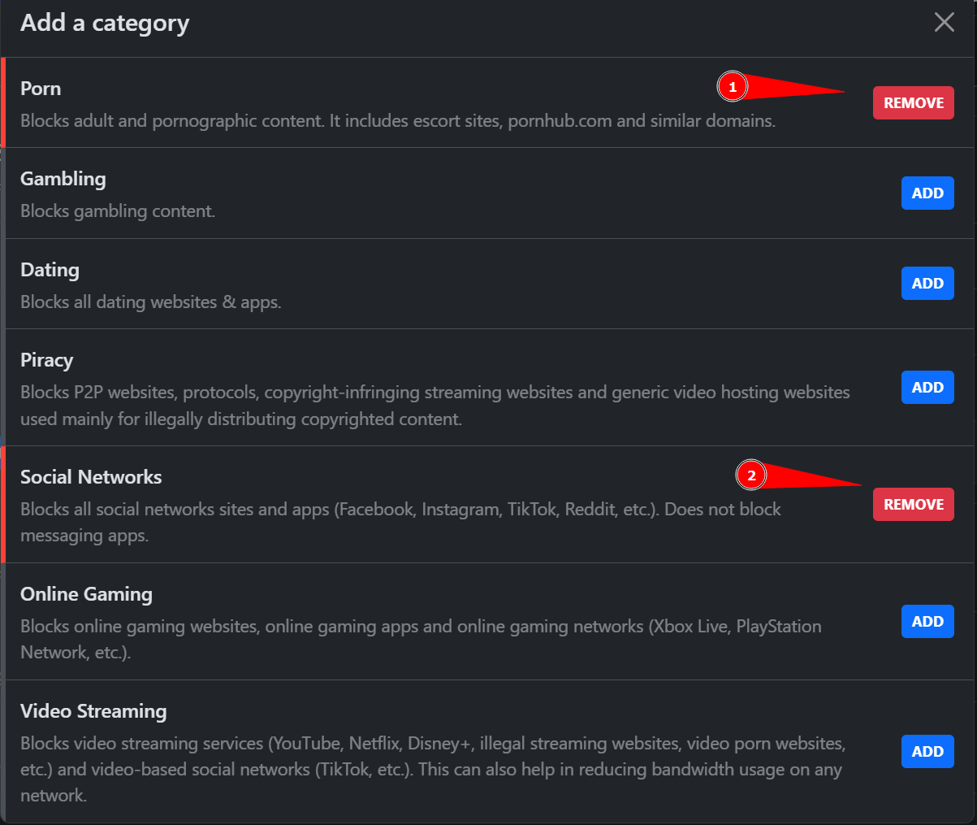This screenshot has height=825, width=977.
Task: Add the Dating category
Action: click(x=927, y=284)
